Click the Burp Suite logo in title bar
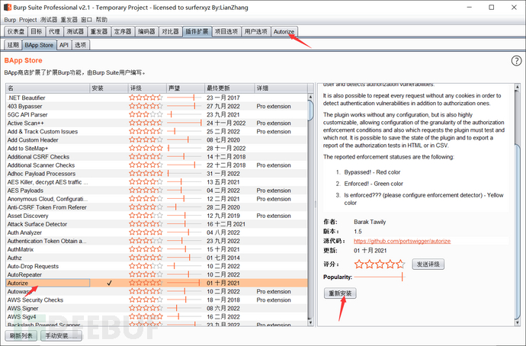Screen dimensions: 526x346 (7, 8)
